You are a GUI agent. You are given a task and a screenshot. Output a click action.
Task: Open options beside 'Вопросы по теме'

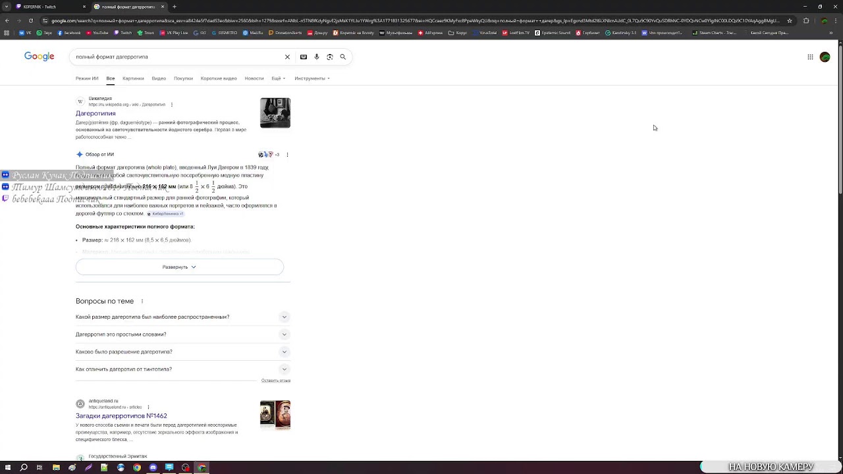[x=142, y=302]
